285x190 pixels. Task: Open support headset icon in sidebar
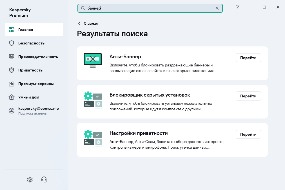click(44, 180)
